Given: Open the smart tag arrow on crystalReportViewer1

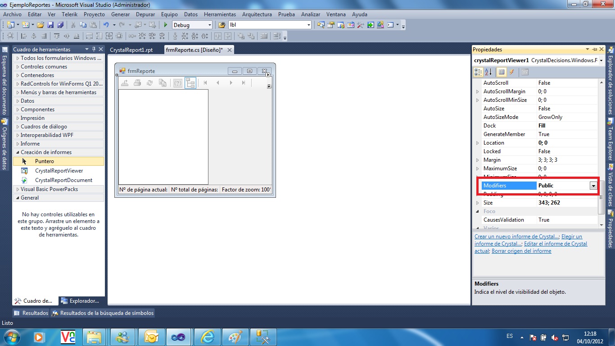Looking at the screenshot, I should (x=268, y=75).
